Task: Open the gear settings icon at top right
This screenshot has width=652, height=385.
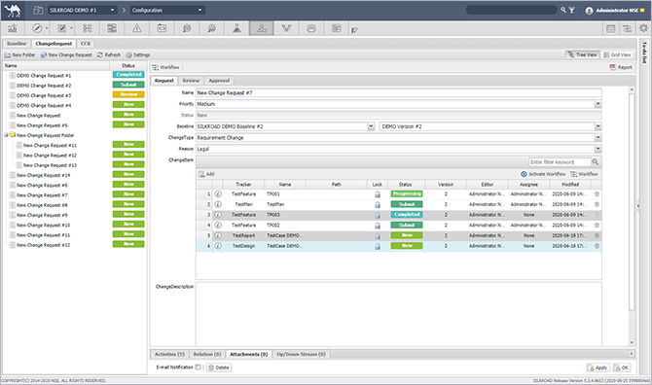Action: tap(643, 28)
